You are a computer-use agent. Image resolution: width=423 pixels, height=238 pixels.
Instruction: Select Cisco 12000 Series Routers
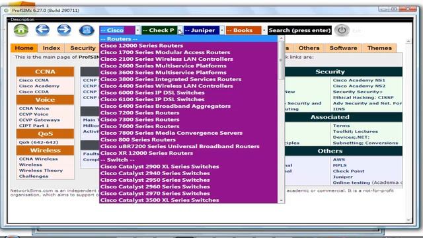188,46
